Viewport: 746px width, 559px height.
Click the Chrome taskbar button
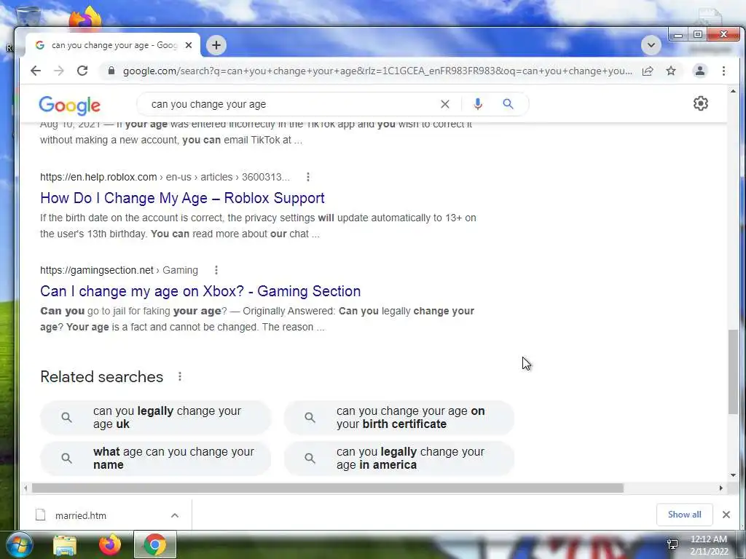[x=155, y=544]
